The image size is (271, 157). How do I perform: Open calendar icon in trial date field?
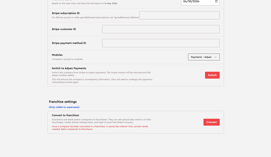coord(216,1)
